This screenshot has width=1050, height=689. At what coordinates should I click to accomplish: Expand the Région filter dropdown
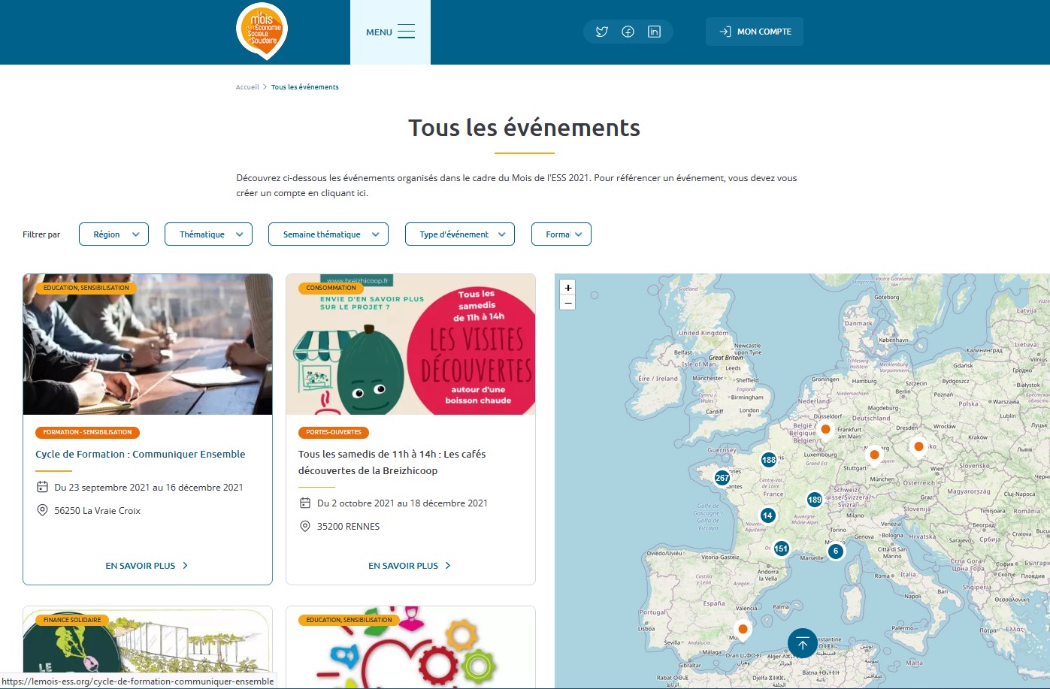pos(113,234)
